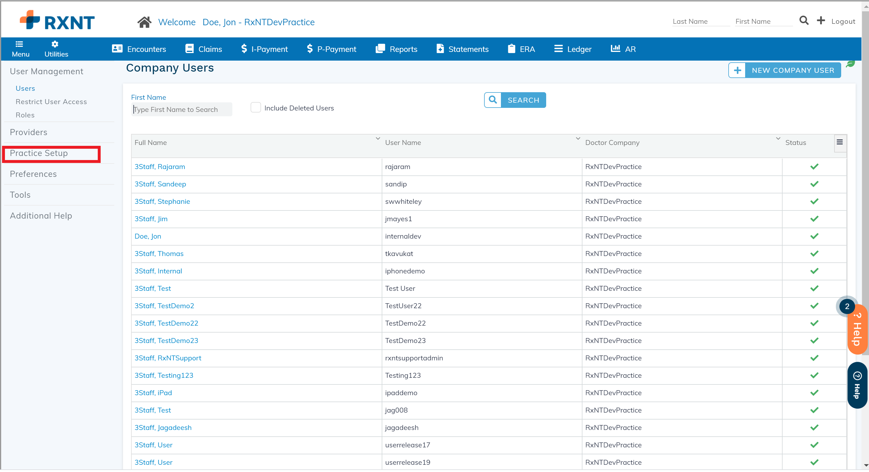Click the P-Payment dollar icon

click(x=310, y=48)
